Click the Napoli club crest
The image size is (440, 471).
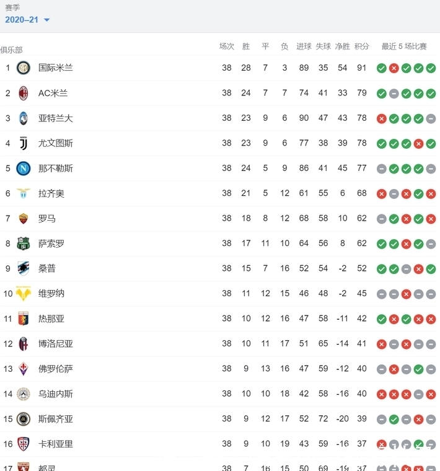(23, 168)
